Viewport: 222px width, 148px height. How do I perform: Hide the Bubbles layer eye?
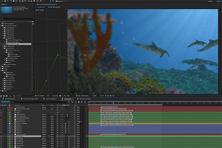1,147
